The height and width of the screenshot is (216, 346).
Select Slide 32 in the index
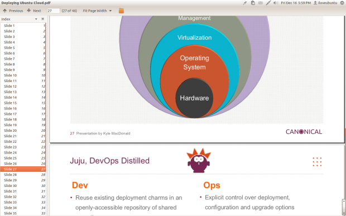click(23, 196)
